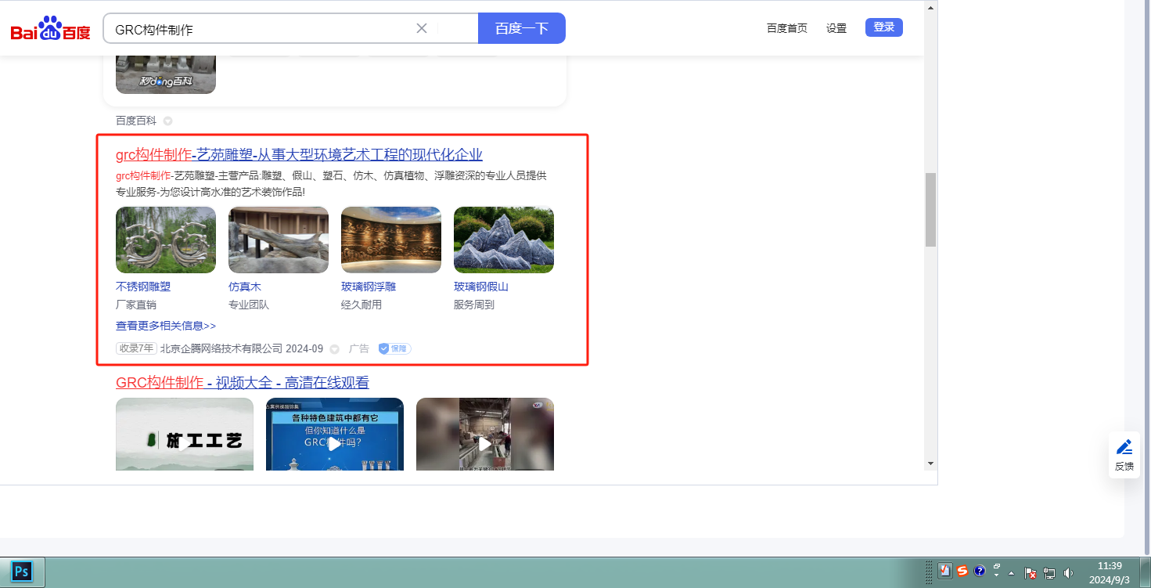Play the 各种特色建筑中都有它 video

click(x=335, y=434)
